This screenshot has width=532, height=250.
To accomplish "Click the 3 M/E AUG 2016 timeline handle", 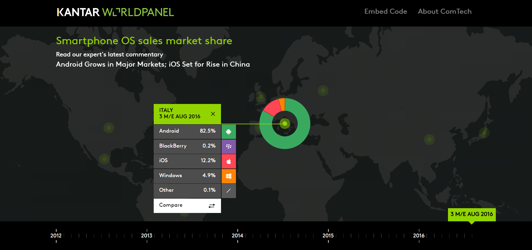I will click(x=472, y=214).
